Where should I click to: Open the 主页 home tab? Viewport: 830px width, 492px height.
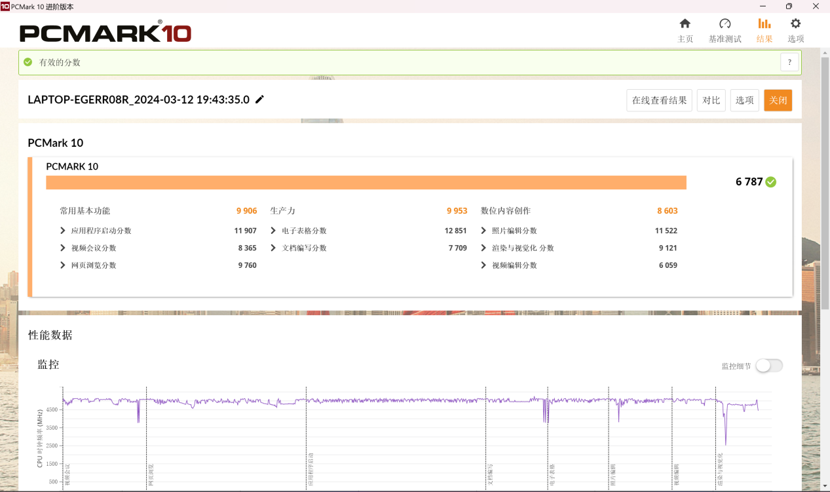[x=685, y=30]
